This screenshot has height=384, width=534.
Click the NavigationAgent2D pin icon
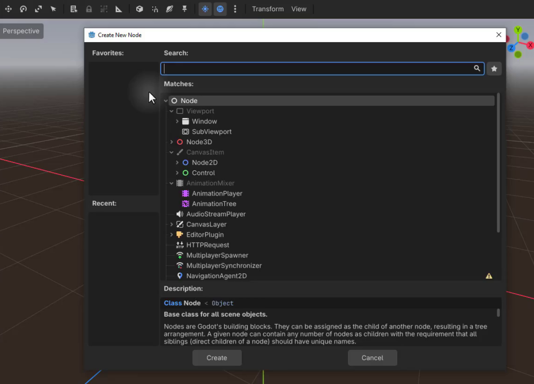[180, 276]
